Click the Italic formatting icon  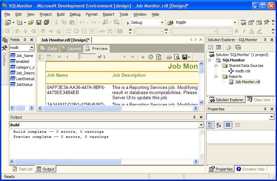click(x=244, y=31)
